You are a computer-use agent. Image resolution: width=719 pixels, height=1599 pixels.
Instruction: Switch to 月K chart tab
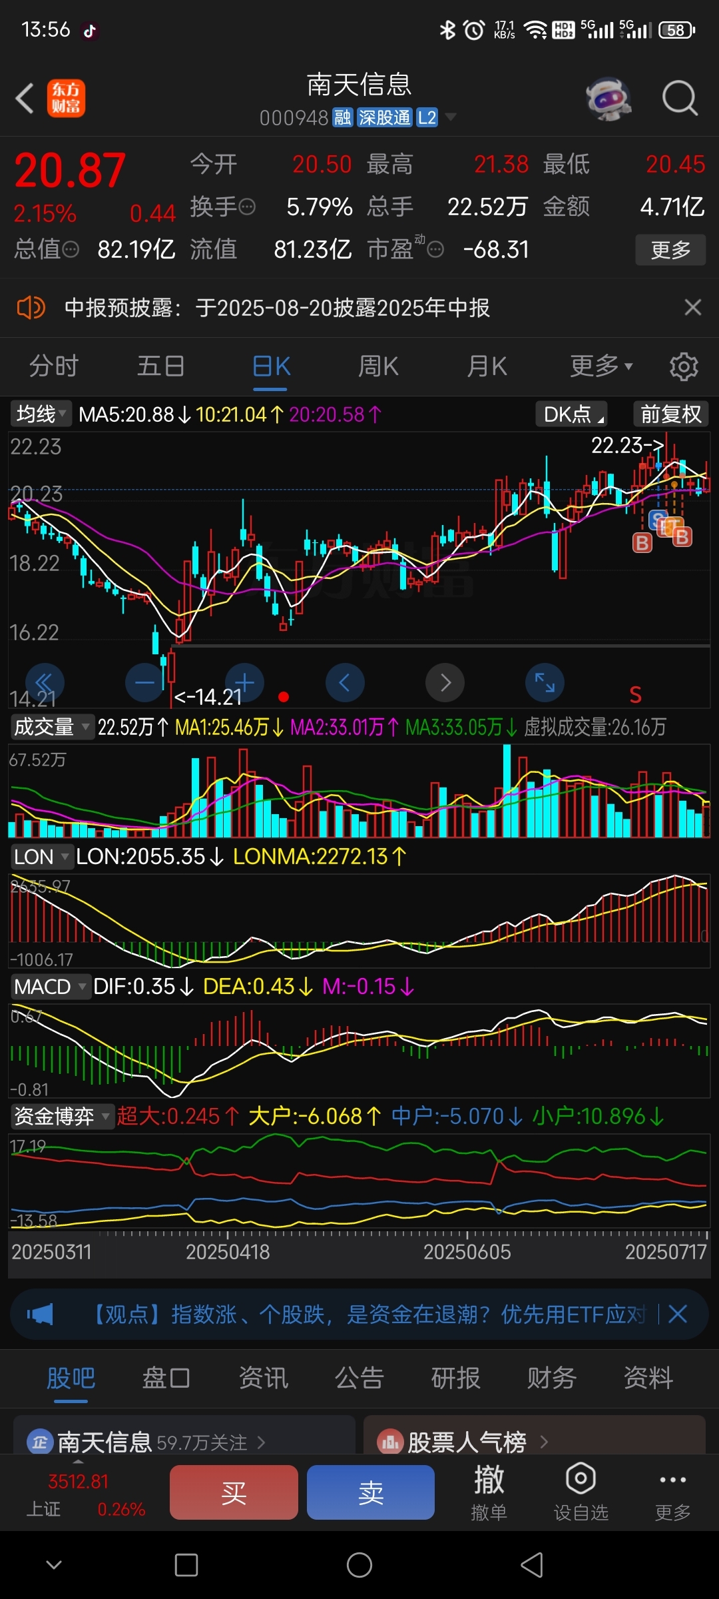(x=487, y=366)
